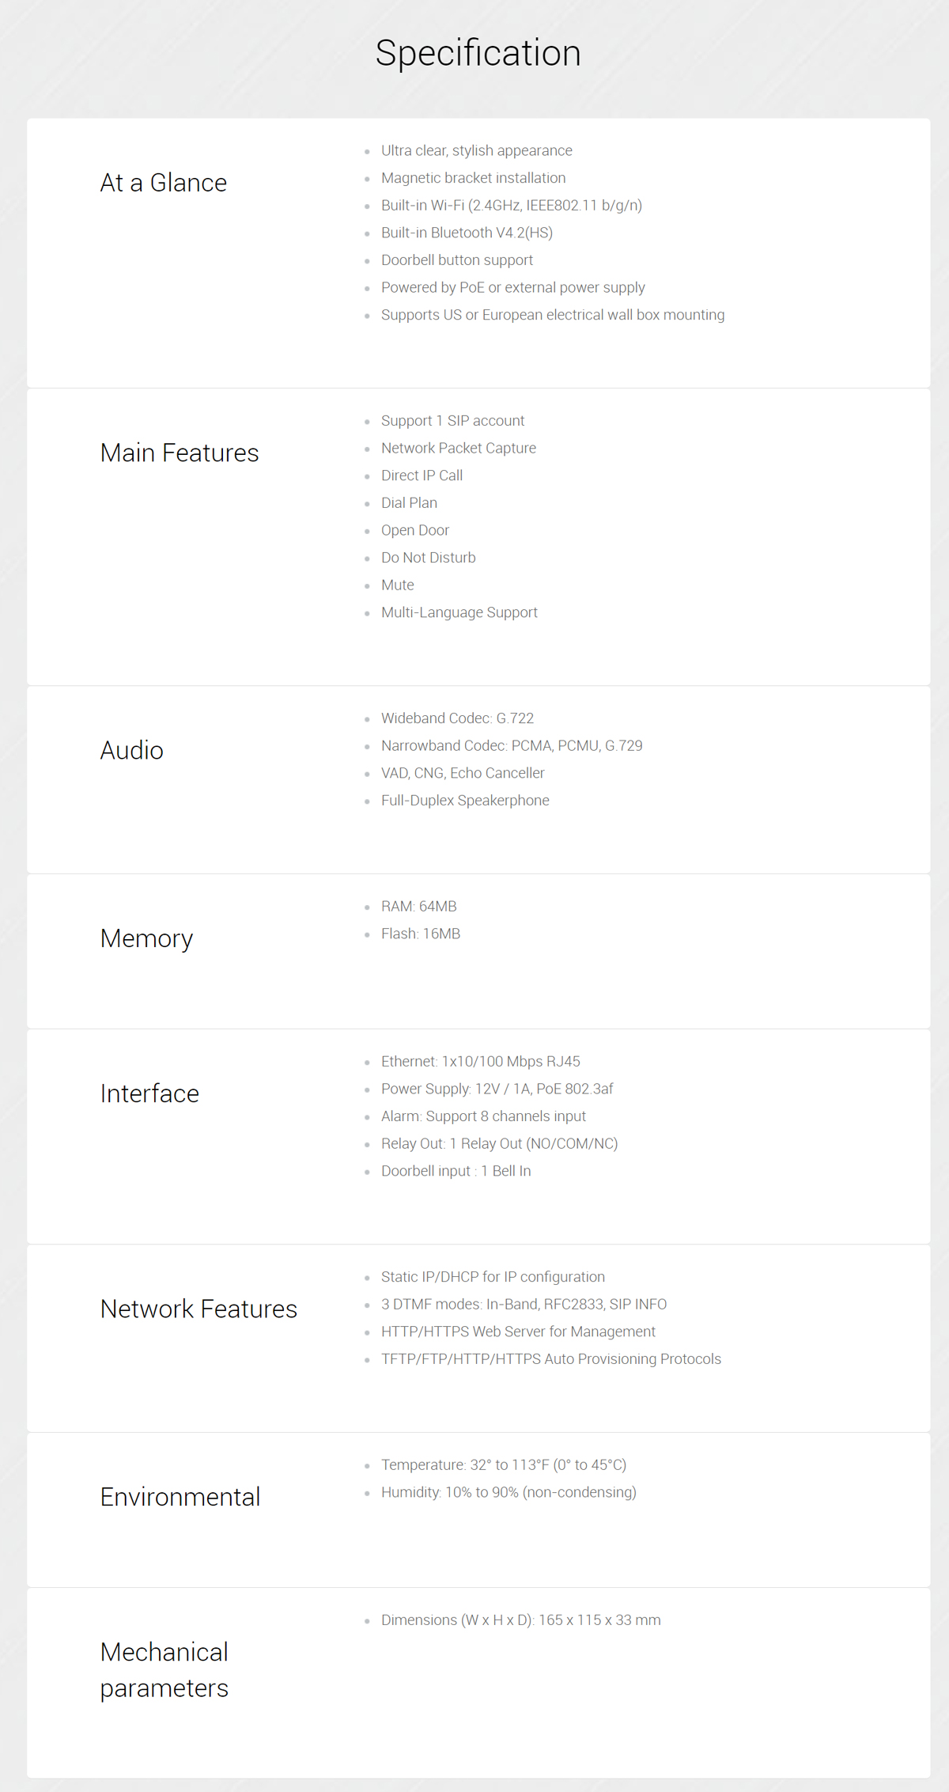Click the Specification page heading
The image size is (949, 1792).
tap(478, 54)
